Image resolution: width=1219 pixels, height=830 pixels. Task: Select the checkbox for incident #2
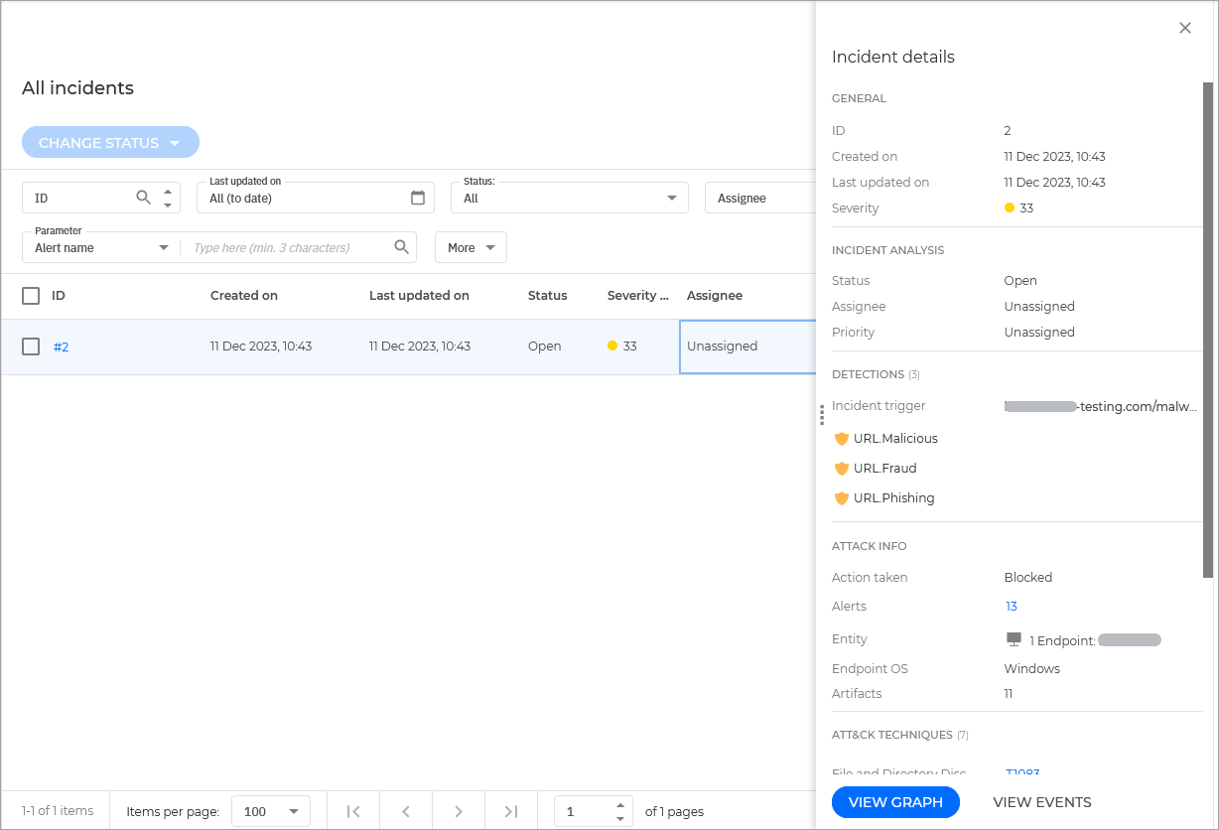31,346
